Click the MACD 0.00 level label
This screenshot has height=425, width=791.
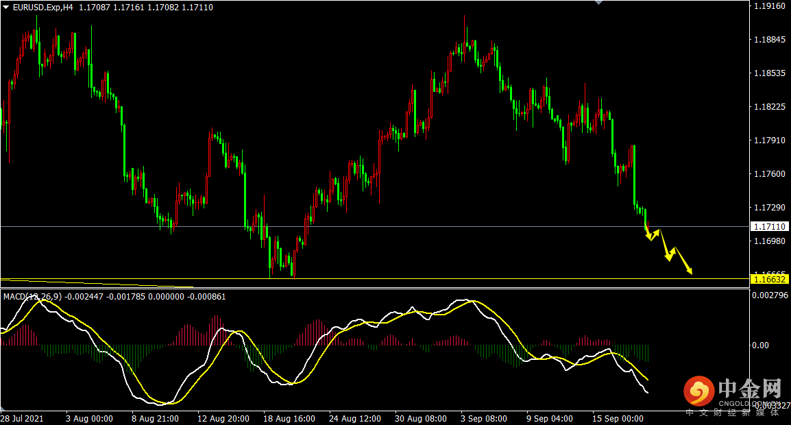(761, 345)
